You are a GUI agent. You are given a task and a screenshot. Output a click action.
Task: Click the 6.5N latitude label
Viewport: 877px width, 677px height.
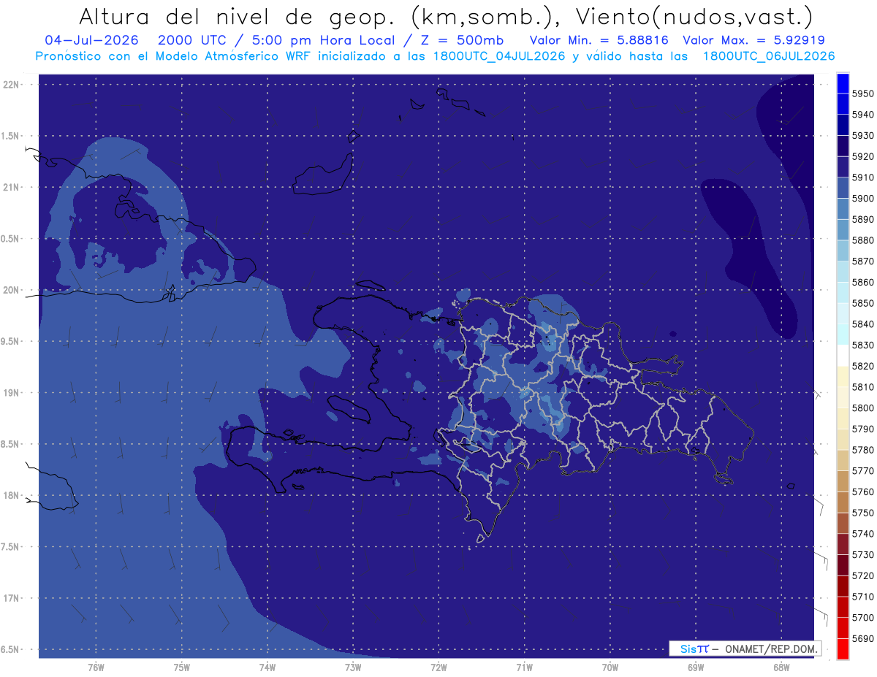pyautogui.click(x=10, y=650)
